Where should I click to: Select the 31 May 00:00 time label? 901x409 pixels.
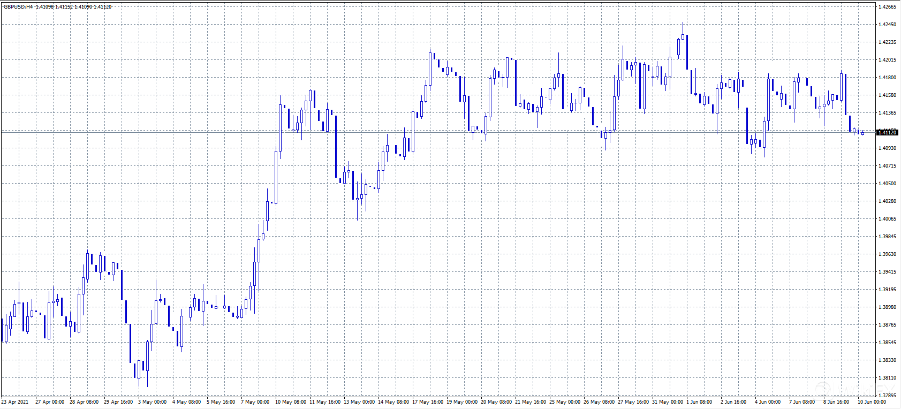point(668,402)
